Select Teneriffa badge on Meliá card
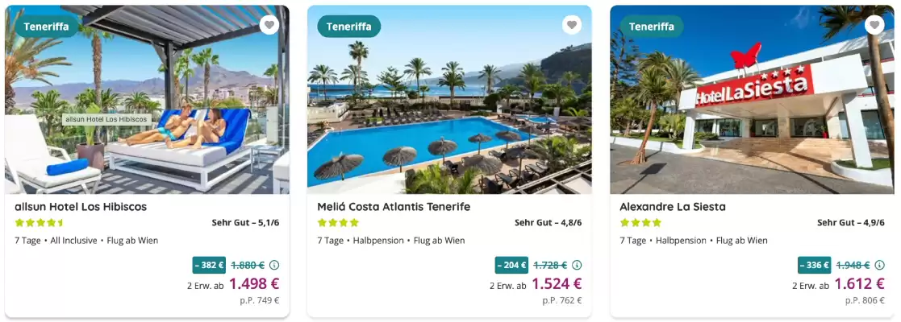 pyautogui.click(x=349, y=27)
